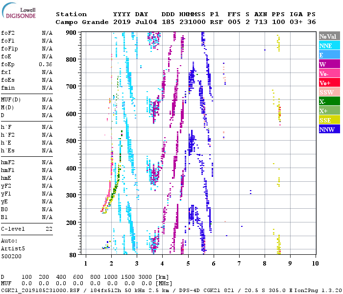
Task: Click the 500200 version number
Action: click(x=11, y=256)
